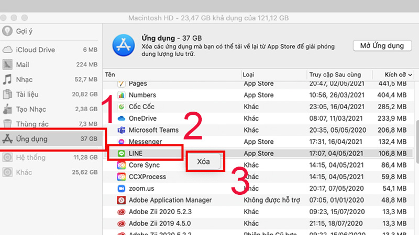Click the Microsoft Teams icon
Viewport: 419px width, 235px height.
pos(121,130)
